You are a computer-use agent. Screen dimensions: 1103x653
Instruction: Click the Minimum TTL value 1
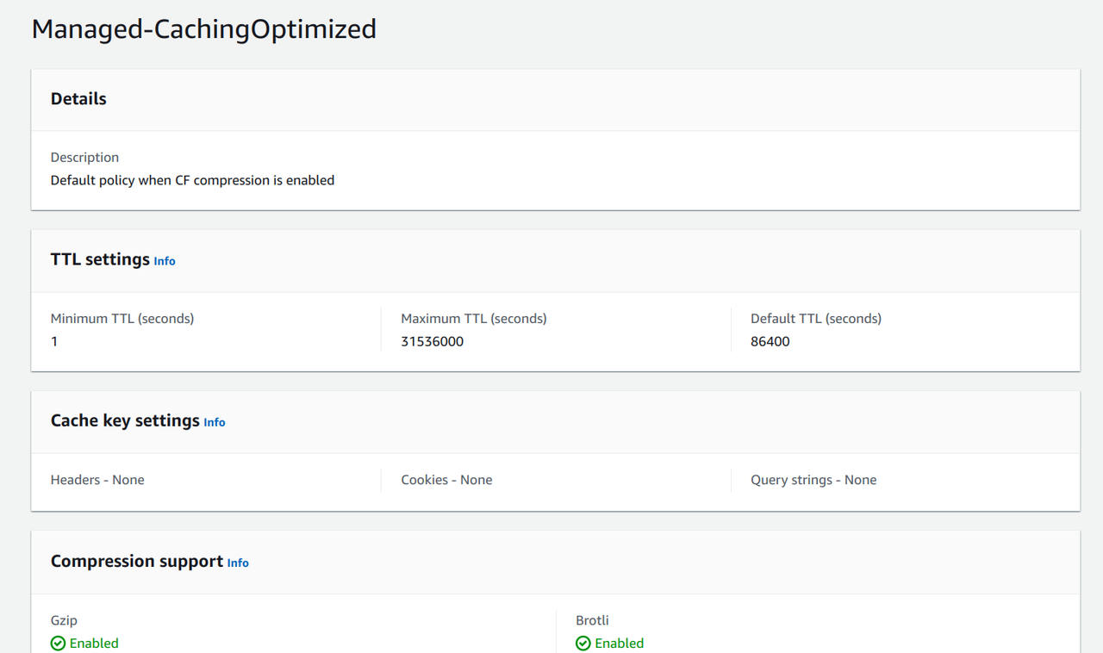click(x=54, y=341)
